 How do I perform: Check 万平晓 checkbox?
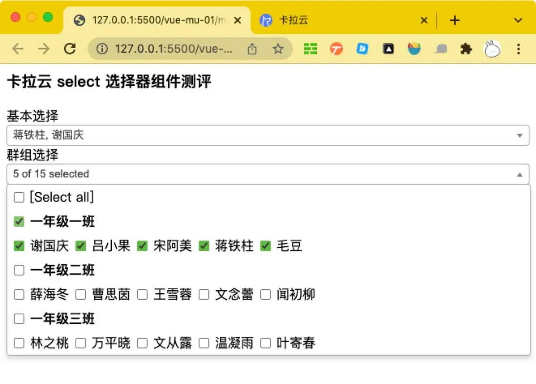[x=81, y=343]
